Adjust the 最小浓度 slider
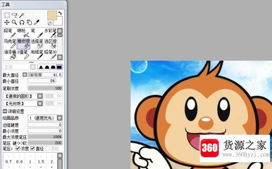272x169 pixels. [45, 130]
